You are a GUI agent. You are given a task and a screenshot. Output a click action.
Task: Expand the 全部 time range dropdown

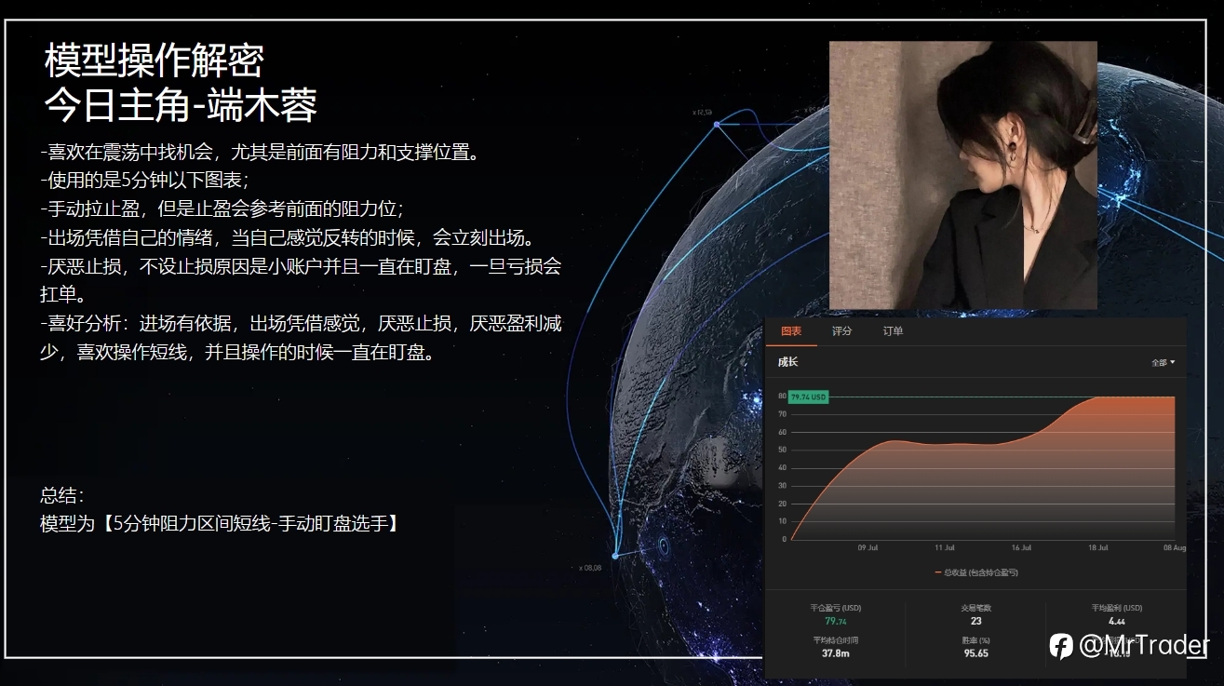(1163, 363)
